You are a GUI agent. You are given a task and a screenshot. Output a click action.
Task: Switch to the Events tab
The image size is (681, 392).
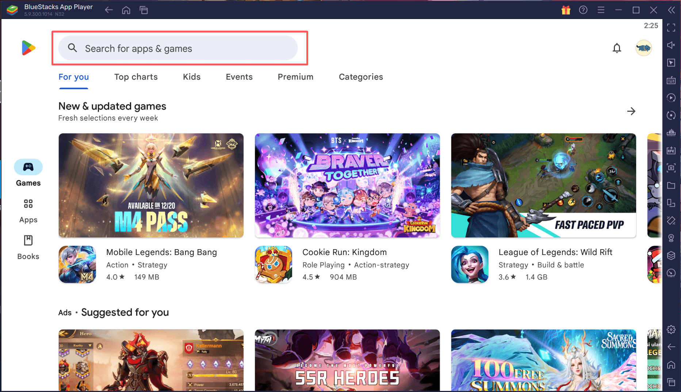[x=239, y=77]
